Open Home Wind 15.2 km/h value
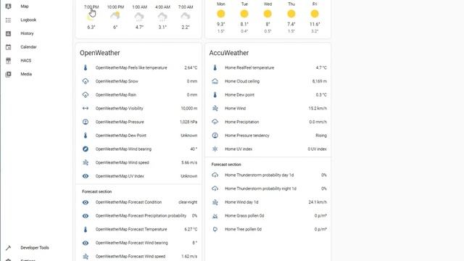Image resolution: width=464 pixels, height=261 pixels. click(x=318, y=108)
